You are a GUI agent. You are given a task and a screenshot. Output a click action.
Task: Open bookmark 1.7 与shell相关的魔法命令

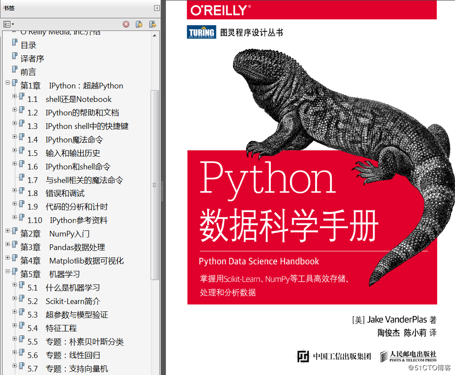[x=75, y=180]
